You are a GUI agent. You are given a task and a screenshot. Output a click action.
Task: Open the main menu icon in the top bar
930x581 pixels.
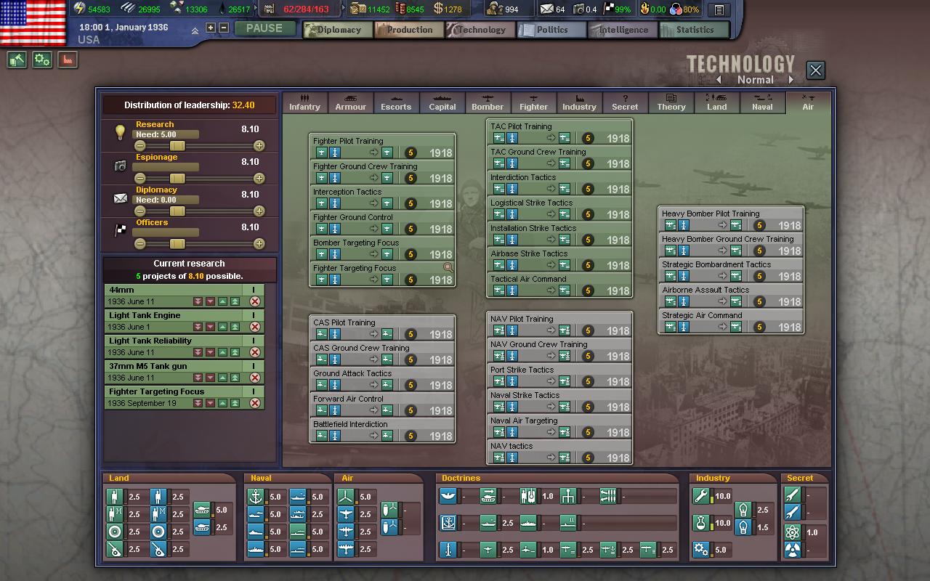click(x=719, y=9)
